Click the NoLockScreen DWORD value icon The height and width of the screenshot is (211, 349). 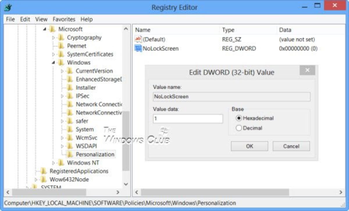[138, 49]
